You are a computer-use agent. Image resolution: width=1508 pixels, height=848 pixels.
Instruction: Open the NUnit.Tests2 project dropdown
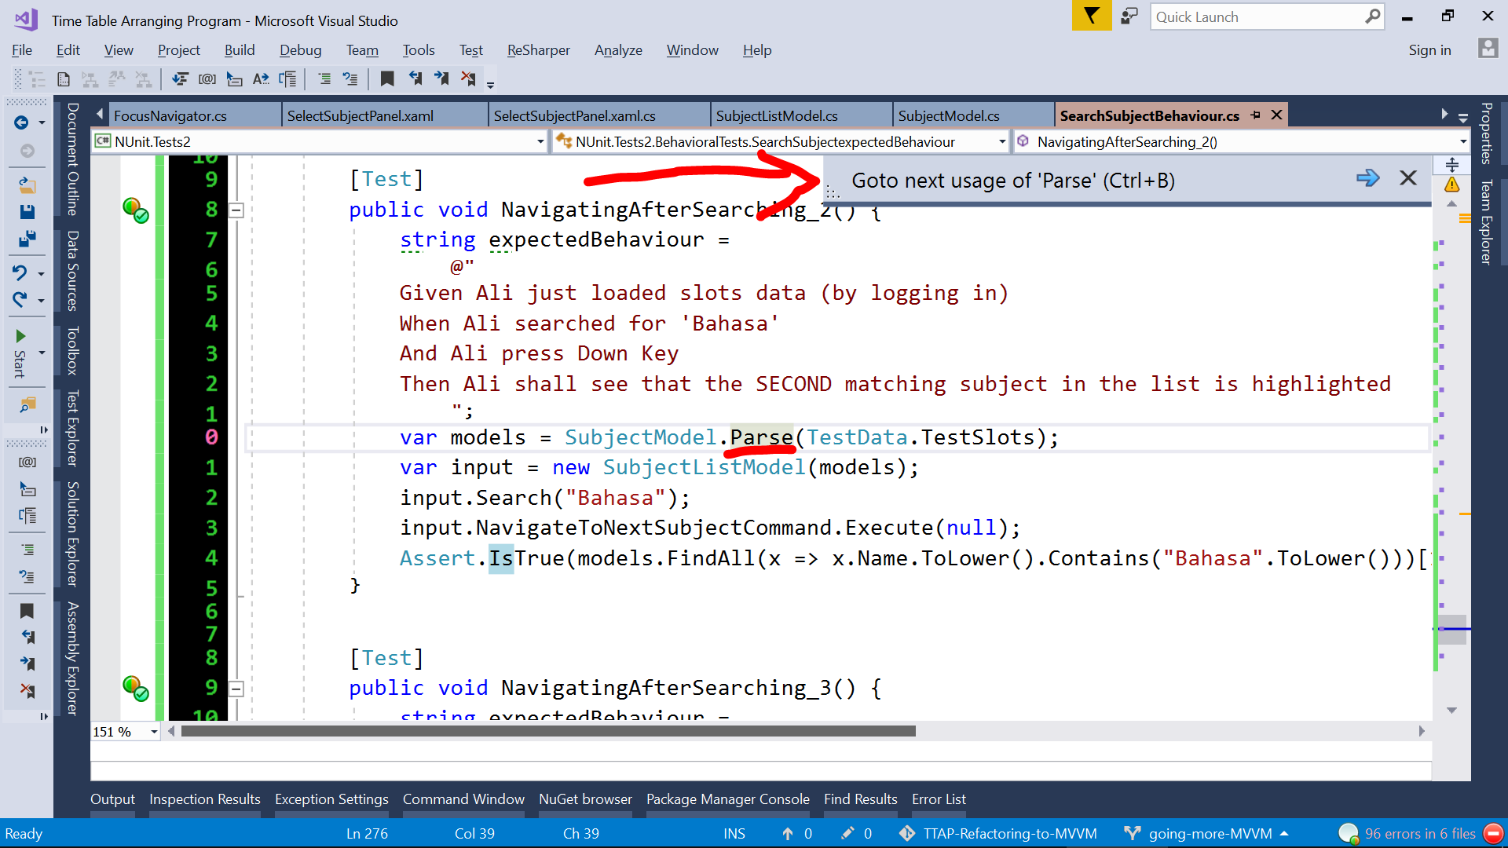click(539, 141)
